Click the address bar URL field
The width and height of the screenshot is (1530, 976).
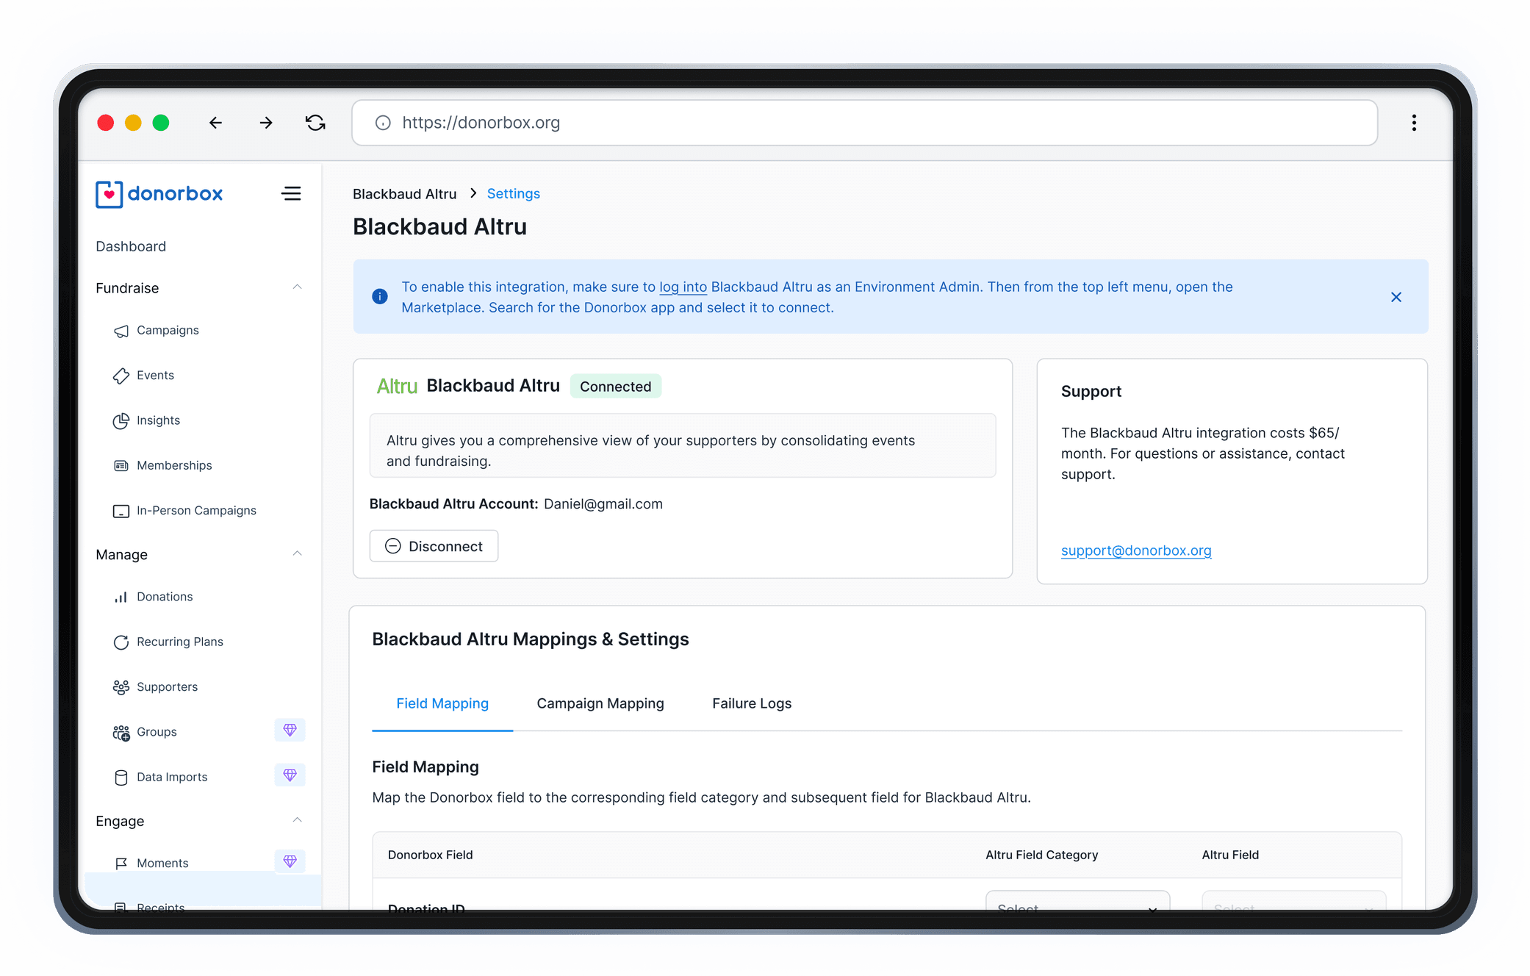pyautogui.click(x=864, y=123)
